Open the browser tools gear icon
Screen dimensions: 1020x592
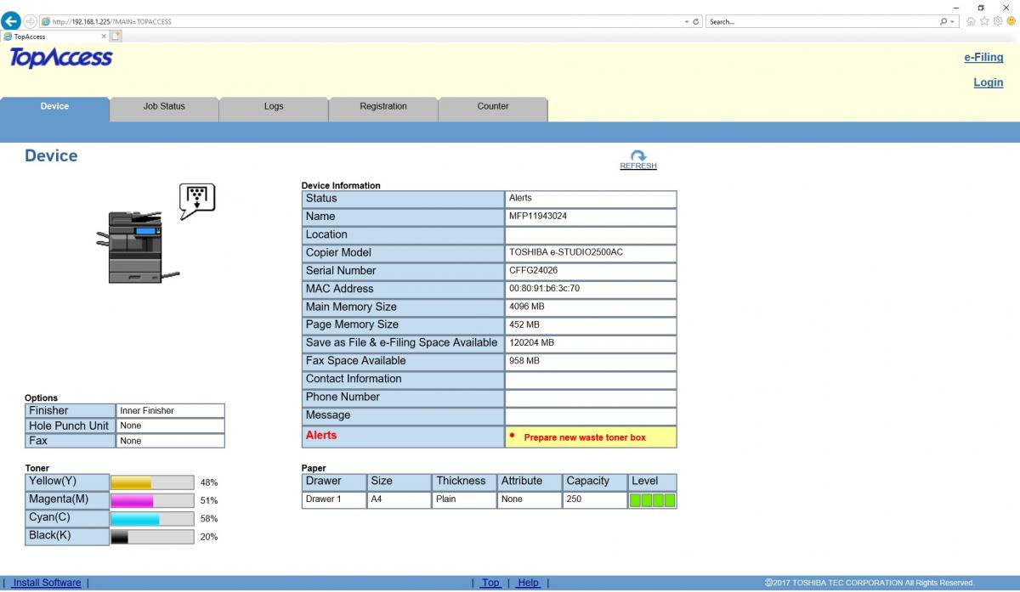coord(997,21)
